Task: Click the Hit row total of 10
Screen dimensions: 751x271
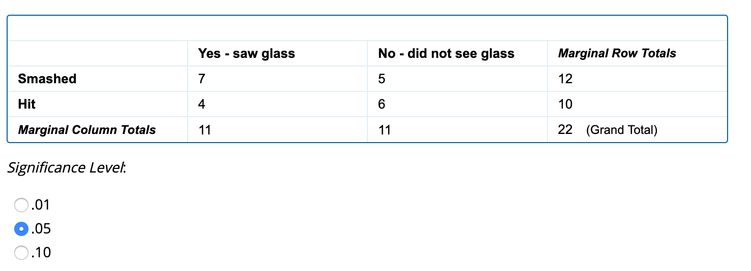Action: coord(565,104)
